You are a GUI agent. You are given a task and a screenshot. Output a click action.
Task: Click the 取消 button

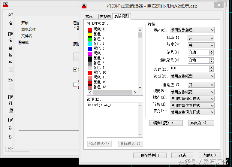[182, 156]
